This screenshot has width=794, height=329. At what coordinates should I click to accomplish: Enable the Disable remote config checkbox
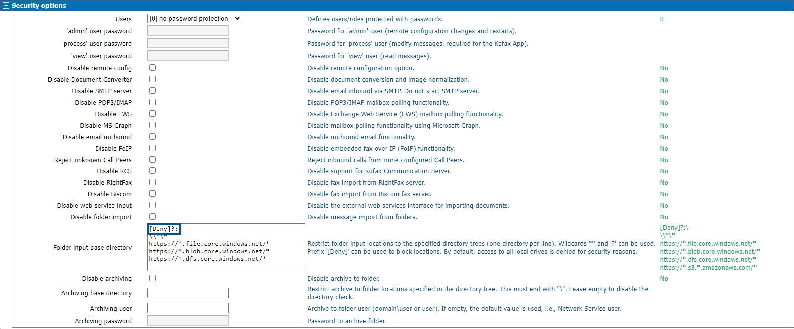pyautogui.click(x=152, y=68)
